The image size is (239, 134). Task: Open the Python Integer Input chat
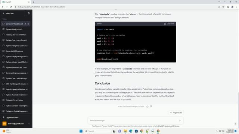16,62
